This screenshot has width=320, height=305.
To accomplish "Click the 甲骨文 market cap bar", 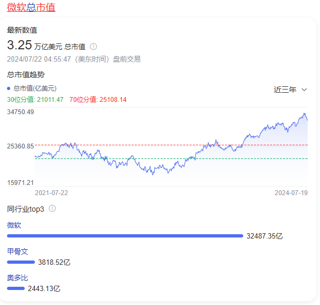I will [21, 262].
